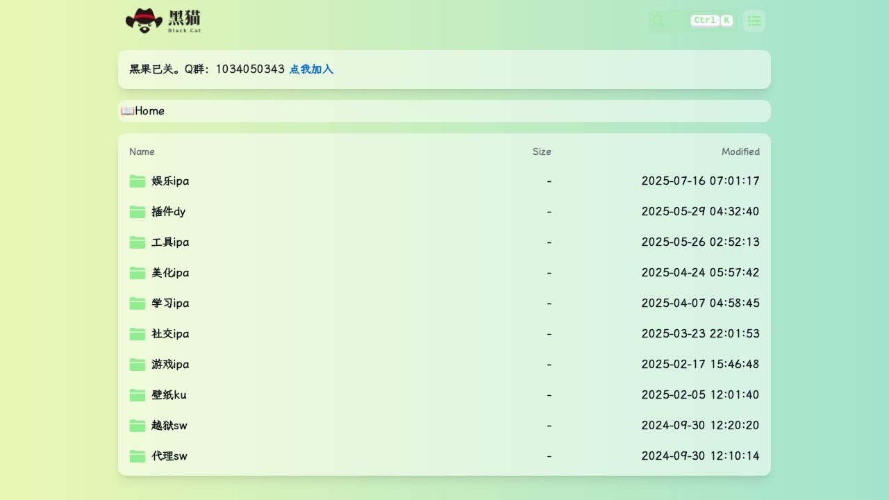Open the 插件dy folder

(169, 212)
